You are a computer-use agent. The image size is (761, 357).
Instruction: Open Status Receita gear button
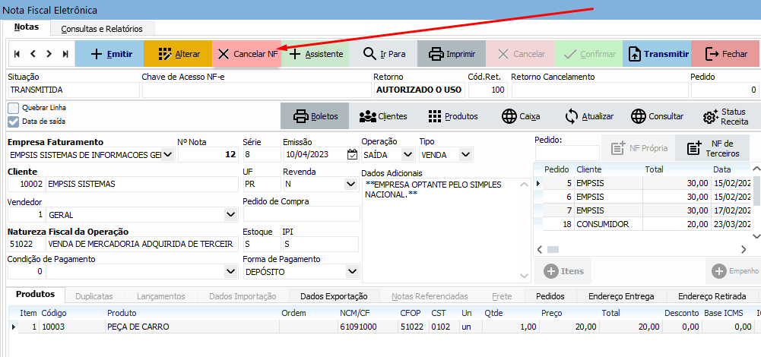coord(725,116)
